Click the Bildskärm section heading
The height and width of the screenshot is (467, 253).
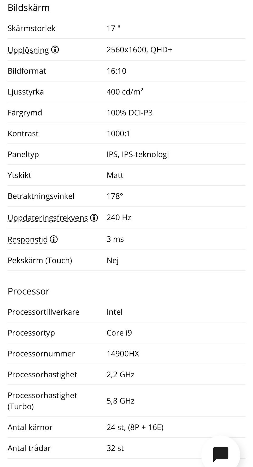click(x=29, y=8)
